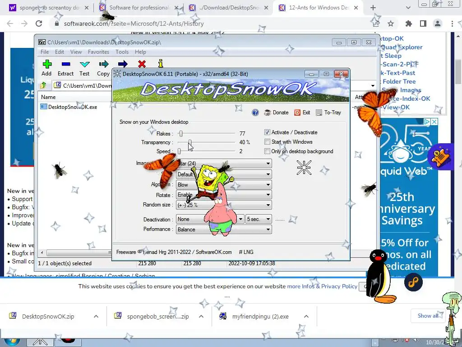
Task: Enable Only on desktop background checkbox
Action: pos(267,151)
